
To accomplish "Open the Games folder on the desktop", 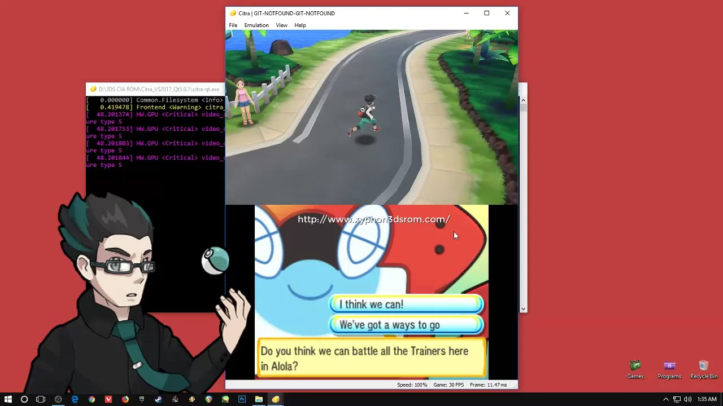I will (x=635, y=369).
